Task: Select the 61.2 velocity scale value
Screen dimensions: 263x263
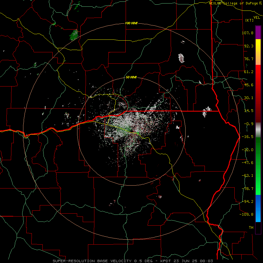Action: (x=249, y=72)
